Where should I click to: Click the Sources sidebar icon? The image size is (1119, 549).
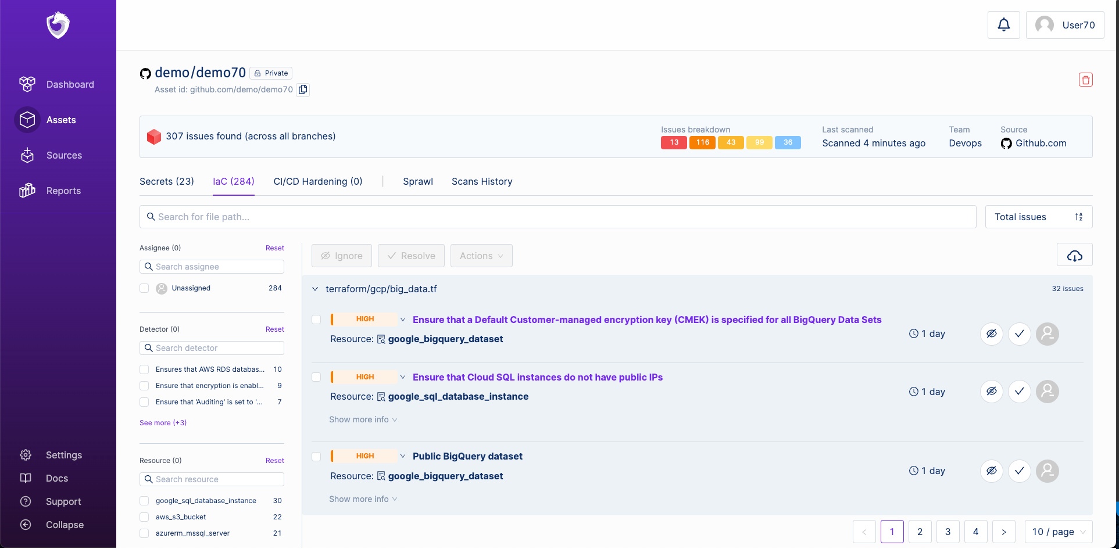click(x=27, y=155)
